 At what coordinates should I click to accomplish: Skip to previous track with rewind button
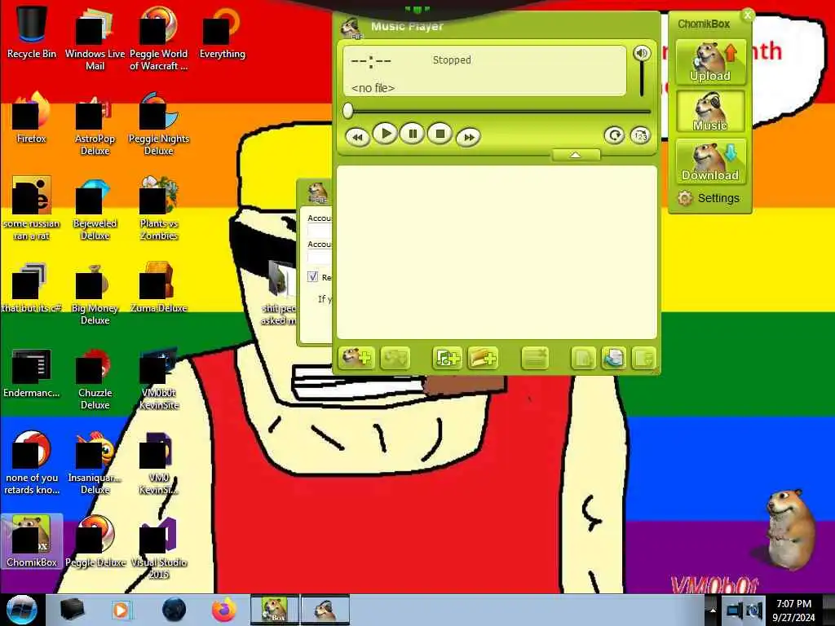[357, 137]
